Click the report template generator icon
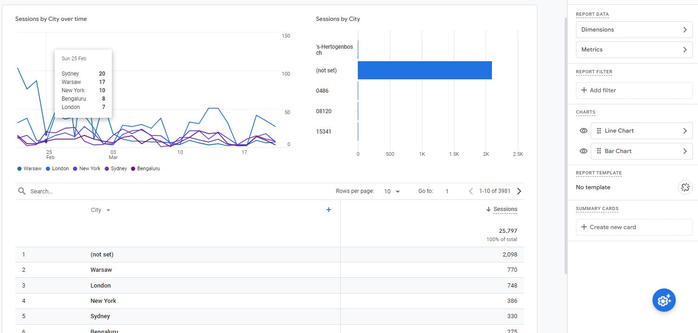Viewport: 698px width, 333px height. point(685,187)
